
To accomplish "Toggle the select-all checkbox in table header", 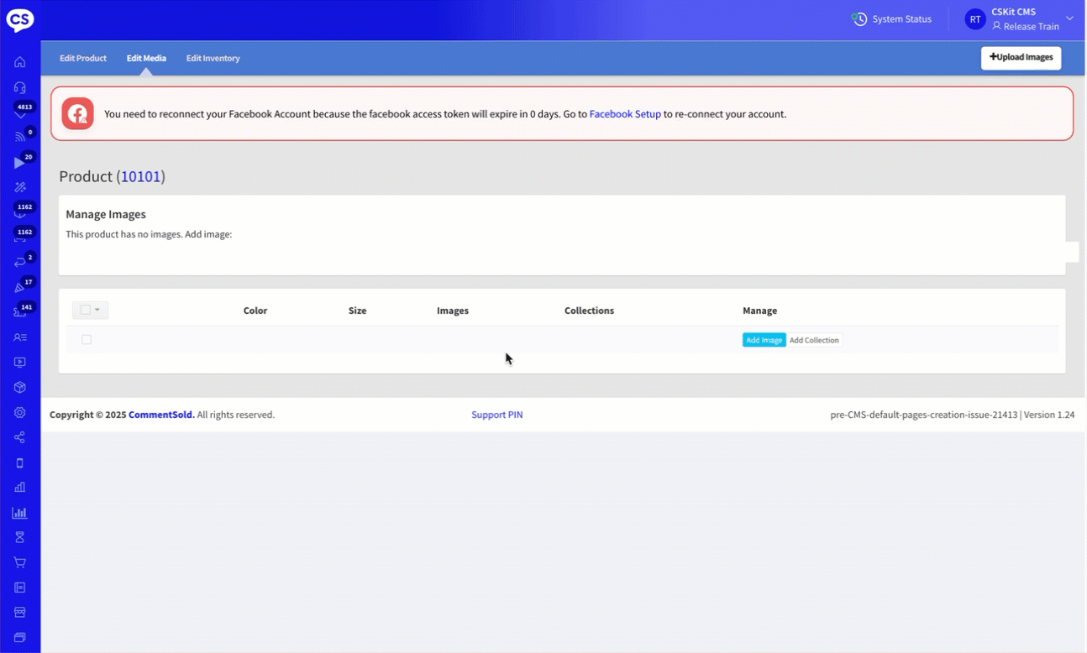I will tap(85, 311).
